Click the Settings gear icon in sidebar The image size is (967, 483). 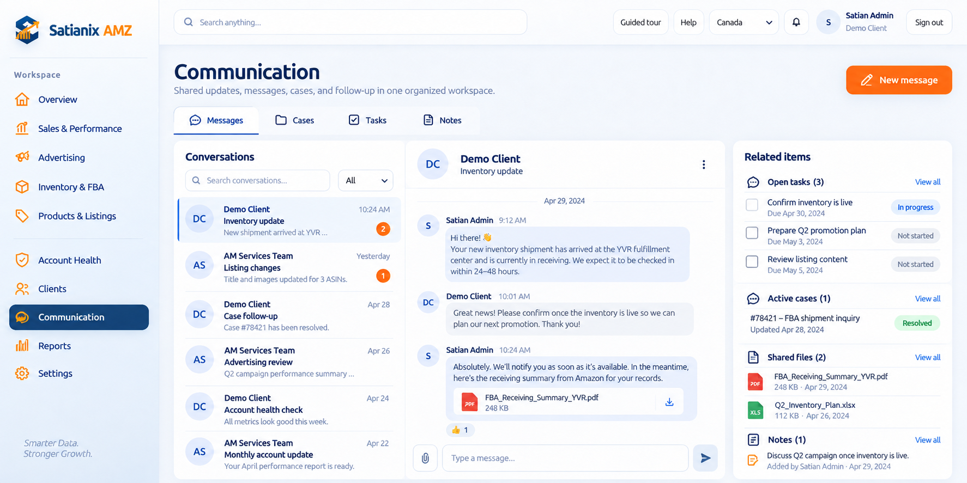tap(22, 374)
